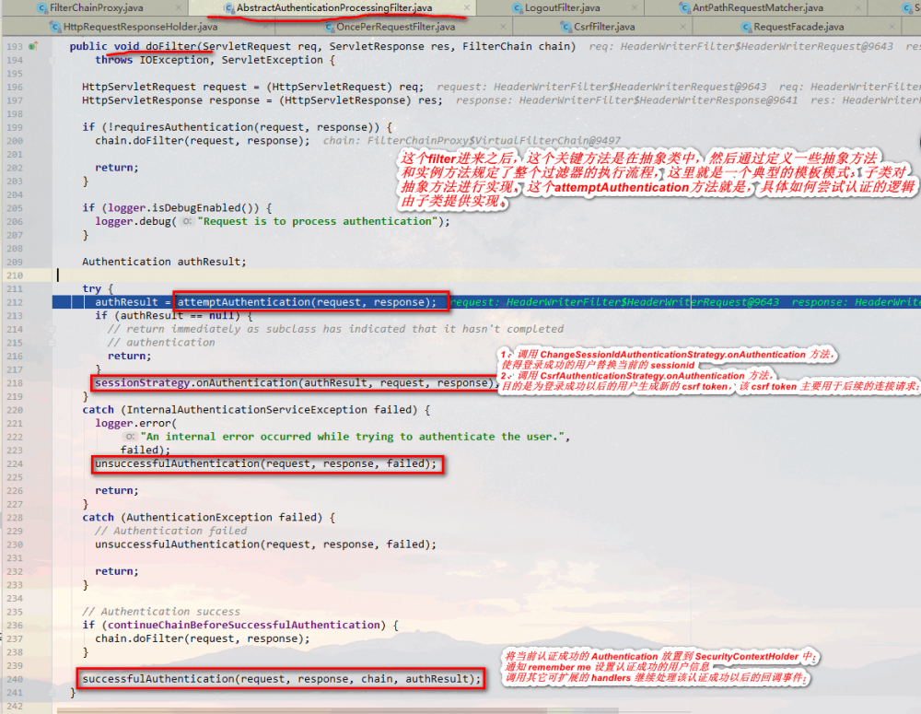The image size is (921, 714).
Task: Click the horizontal scrollbar below the editor
Action: 338,710
